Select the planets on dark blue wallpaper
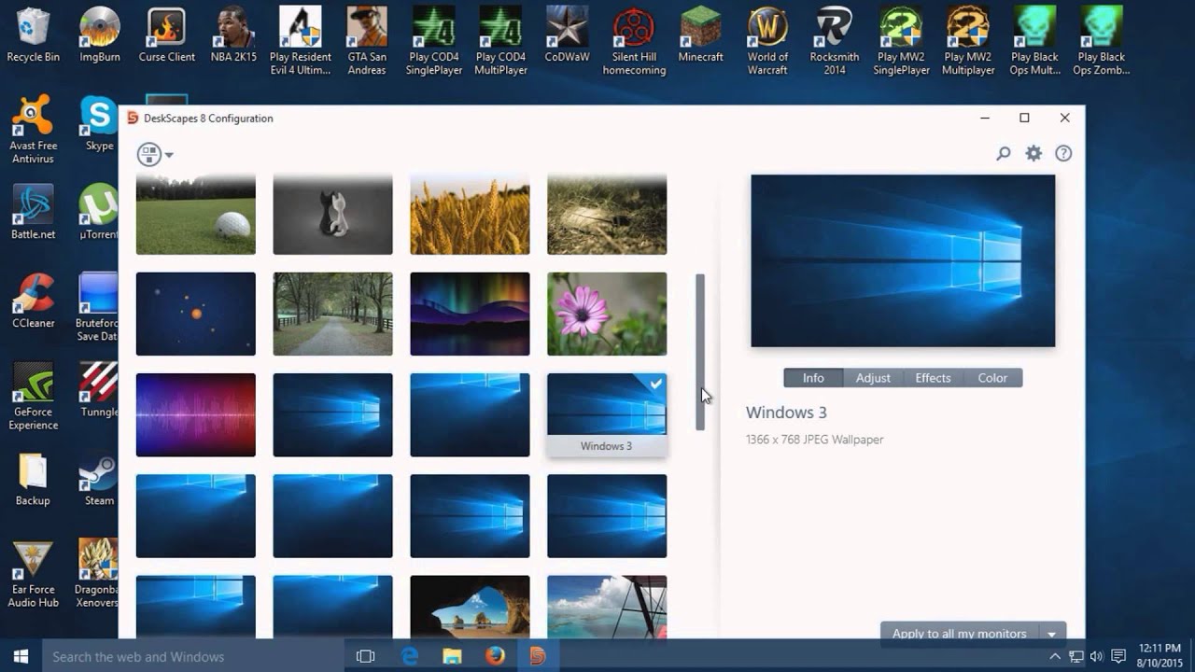The image size is (1195, 672). click(x=196, y=314)
